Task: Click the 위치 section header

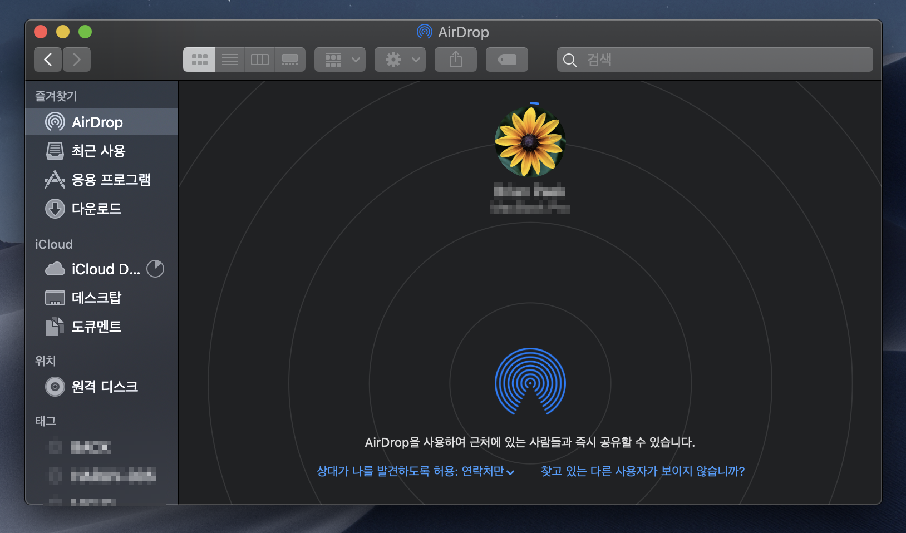Action: click(x=46, y=361)
